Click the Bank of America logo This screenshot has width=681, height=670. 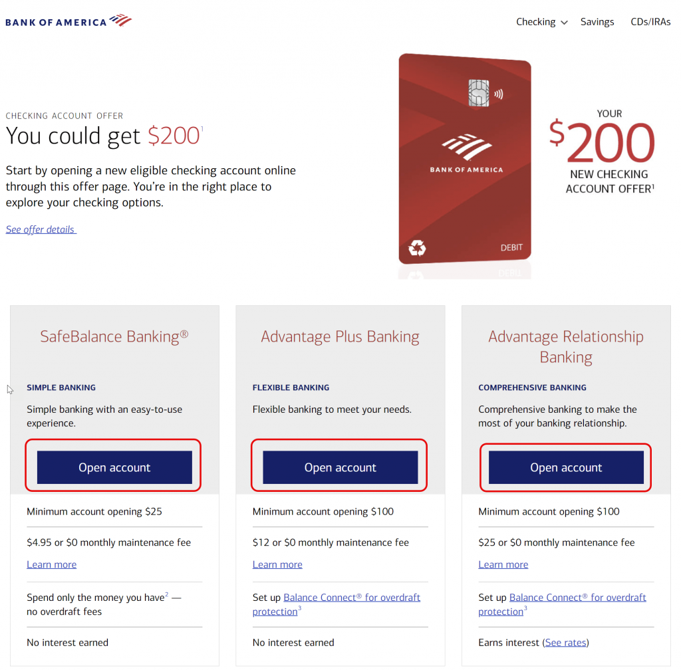pyautogui.click(x=68, y=20)
